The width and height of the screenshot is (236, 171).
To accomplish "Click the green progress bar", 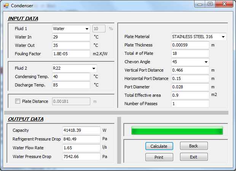I will point(177,131).
